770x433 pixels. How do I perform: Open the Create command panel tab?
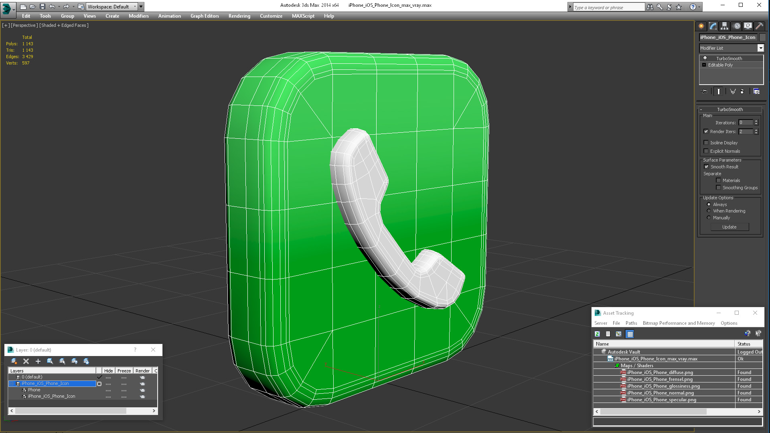pos(701,26)
